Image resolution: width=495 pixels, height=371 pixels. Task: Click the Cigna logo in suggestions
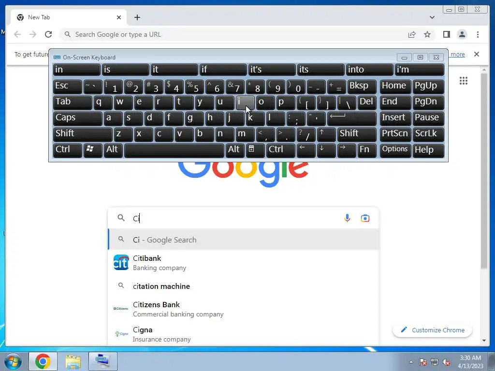pyautogui.click(x=121, y=334)
